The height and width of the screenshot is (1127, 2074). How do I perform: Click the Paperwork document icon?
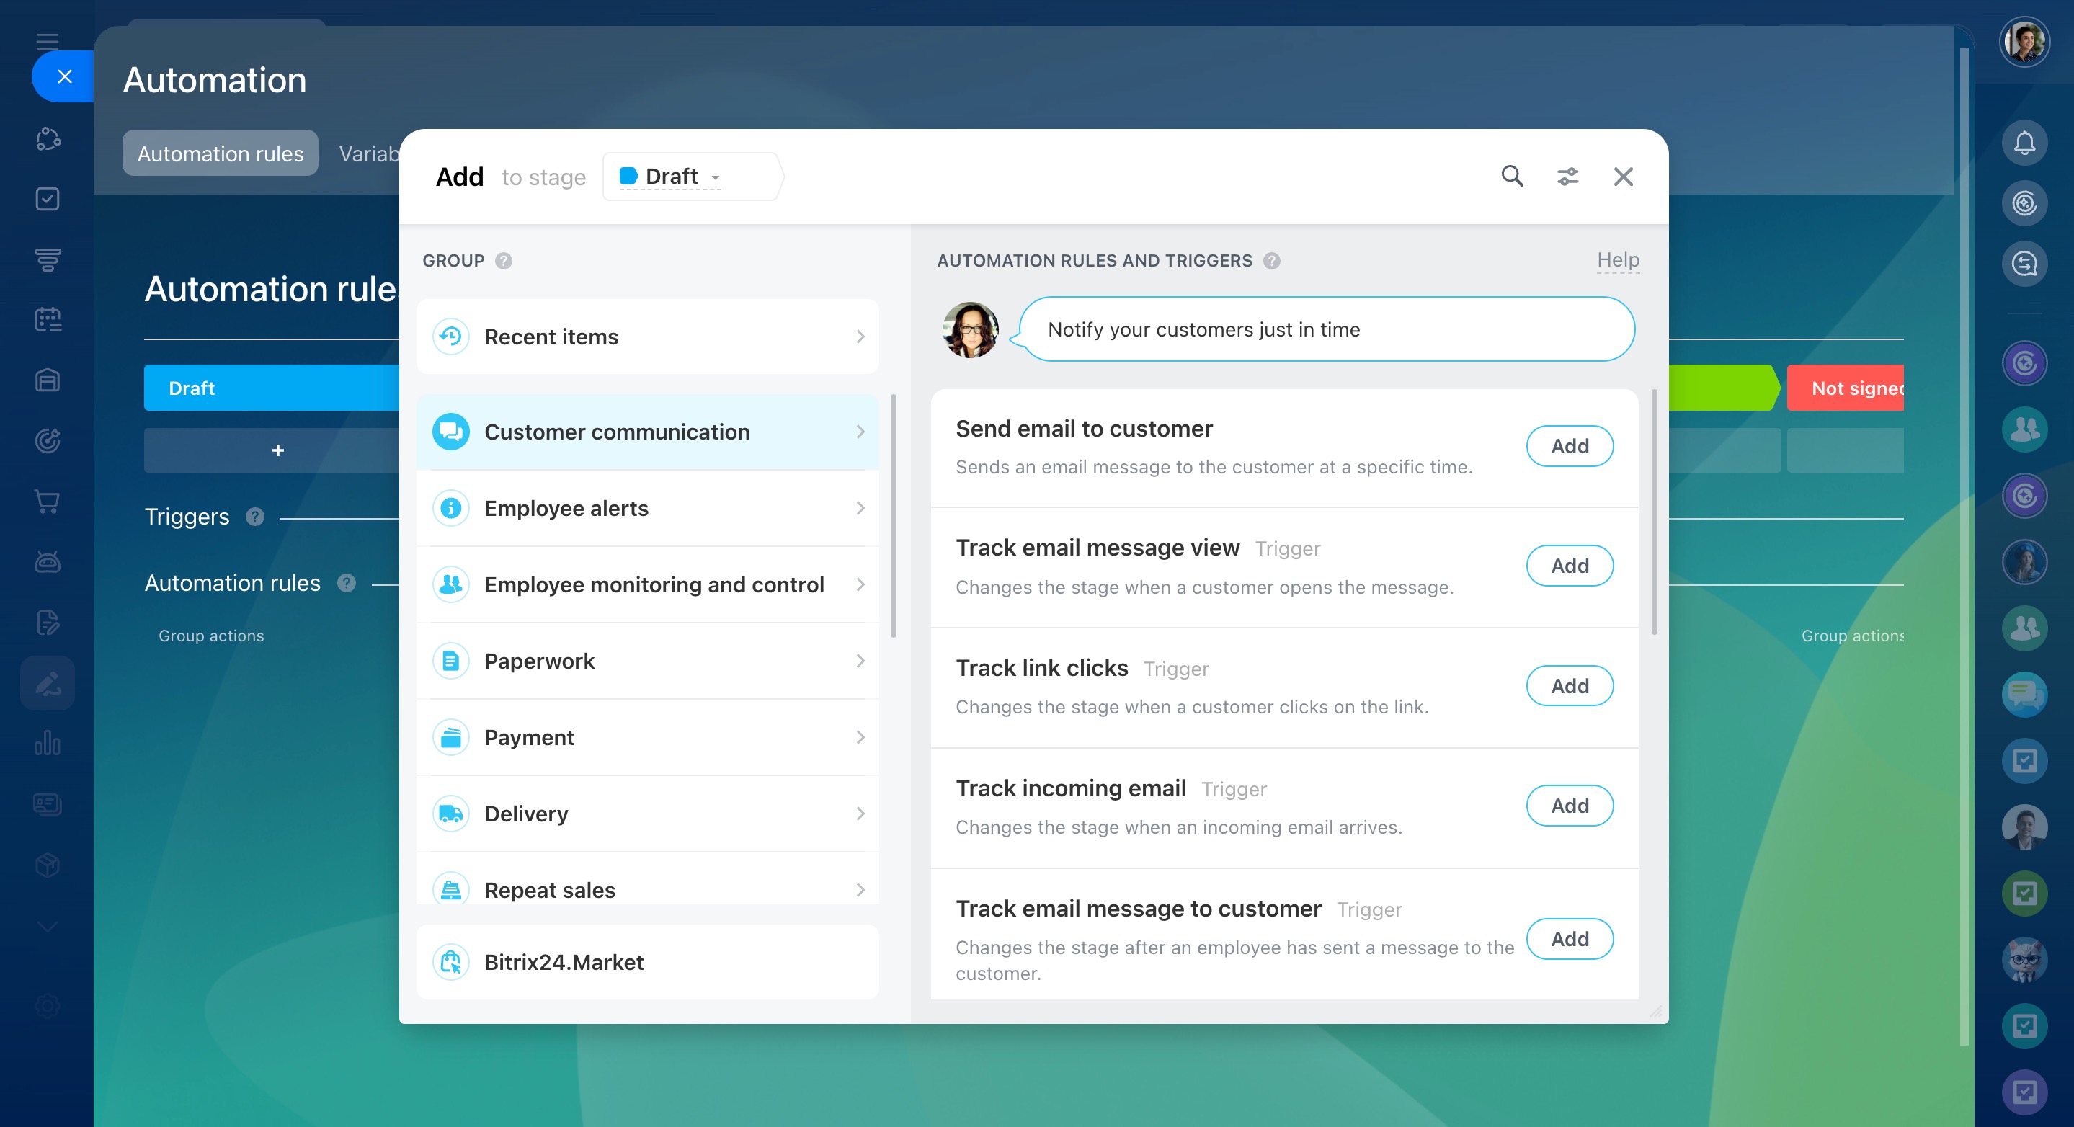451,661
